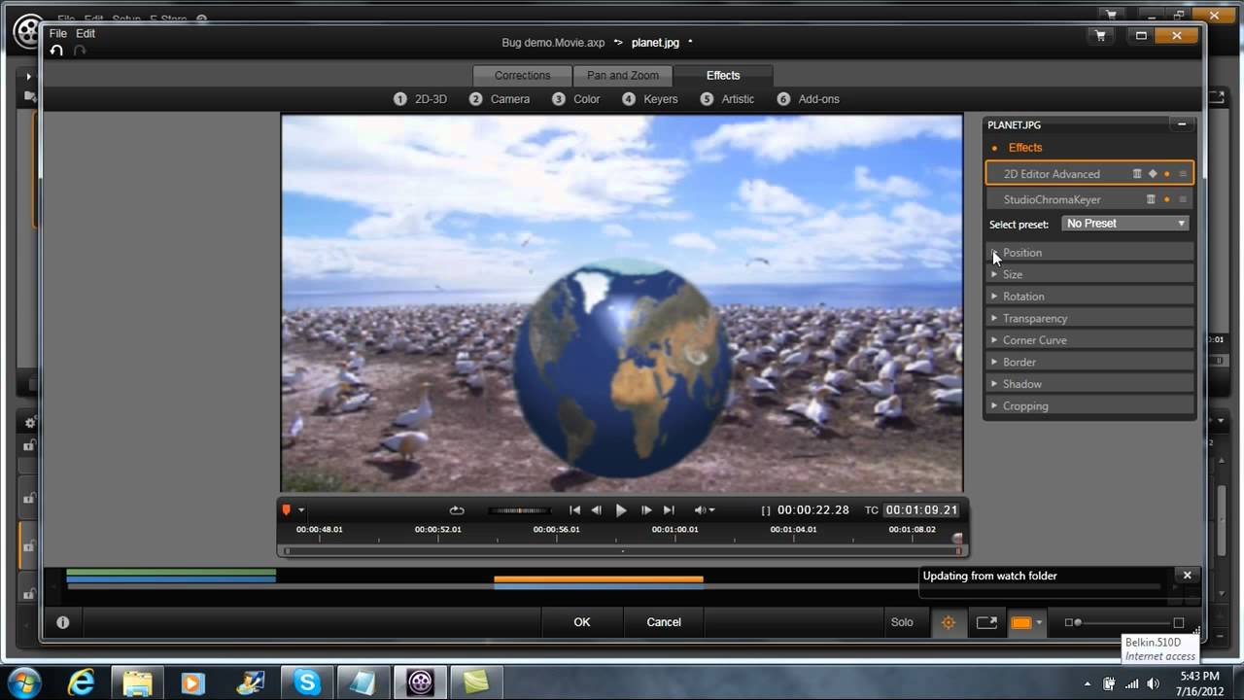
Task: Jump to the start of clip
Action: click(x=574, y=510)
